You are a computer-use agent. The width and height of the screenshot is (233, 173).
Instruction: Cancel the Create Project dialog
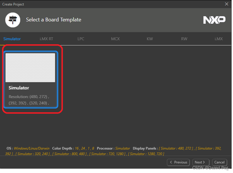[219, 162]
